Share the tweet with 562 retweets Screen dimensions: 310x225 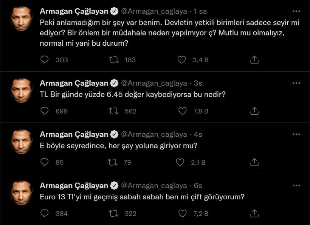[254, 111]
